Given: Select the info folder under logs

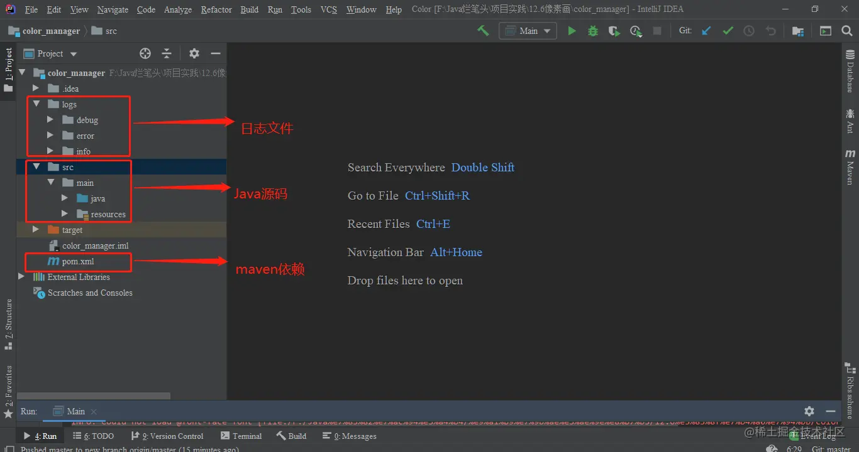Looking at the screenshot, I should [83, 151].
